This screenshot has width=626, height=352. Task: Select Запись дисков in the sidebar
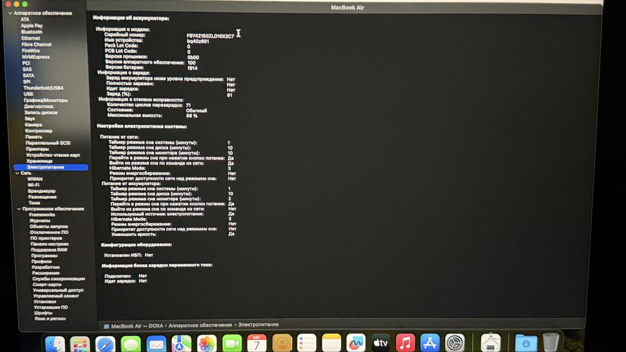(41, 113)
